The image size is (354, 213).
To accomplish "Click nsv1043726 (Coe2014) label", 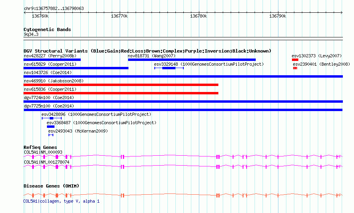I will [48, 72].
